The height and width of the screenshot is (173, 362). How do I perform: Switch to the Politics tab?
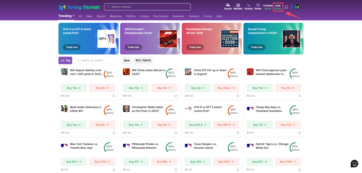tap(131, 16)
